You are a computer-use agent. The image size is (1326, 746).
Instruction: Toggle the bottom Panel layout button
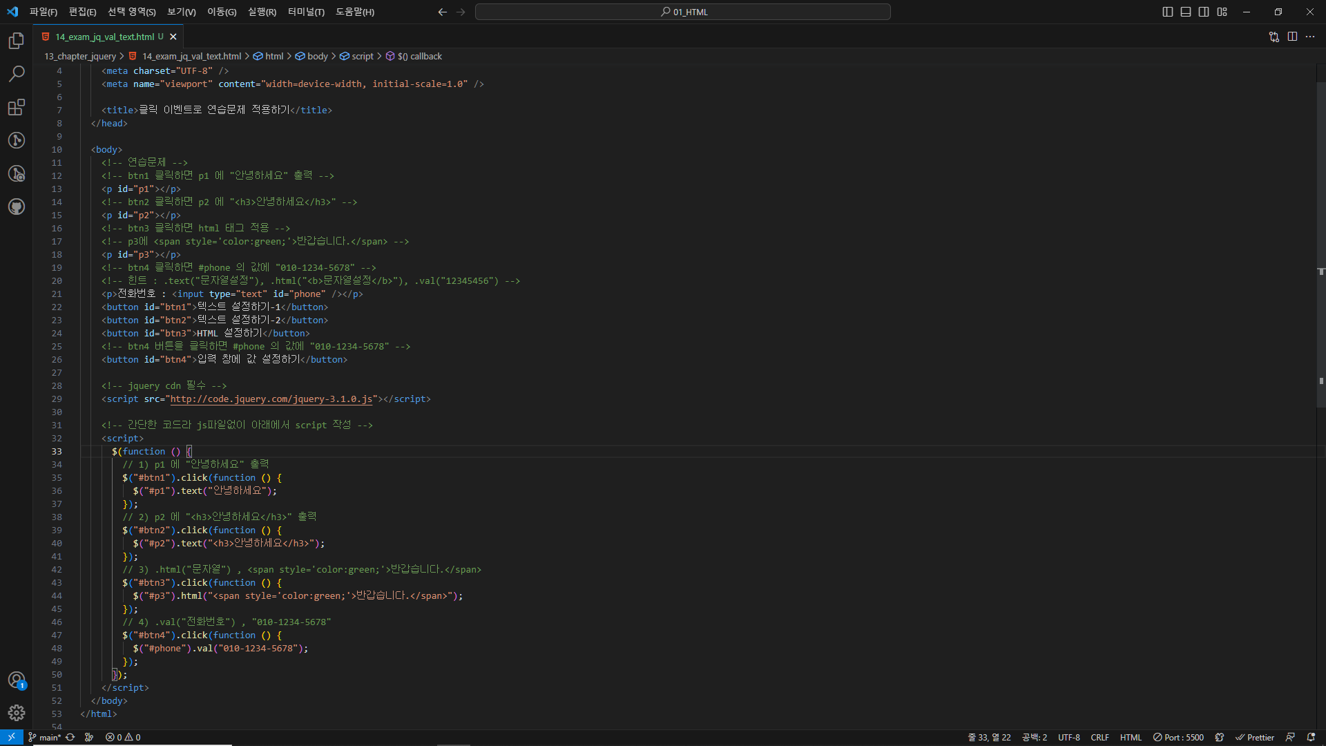(1186, 12)
